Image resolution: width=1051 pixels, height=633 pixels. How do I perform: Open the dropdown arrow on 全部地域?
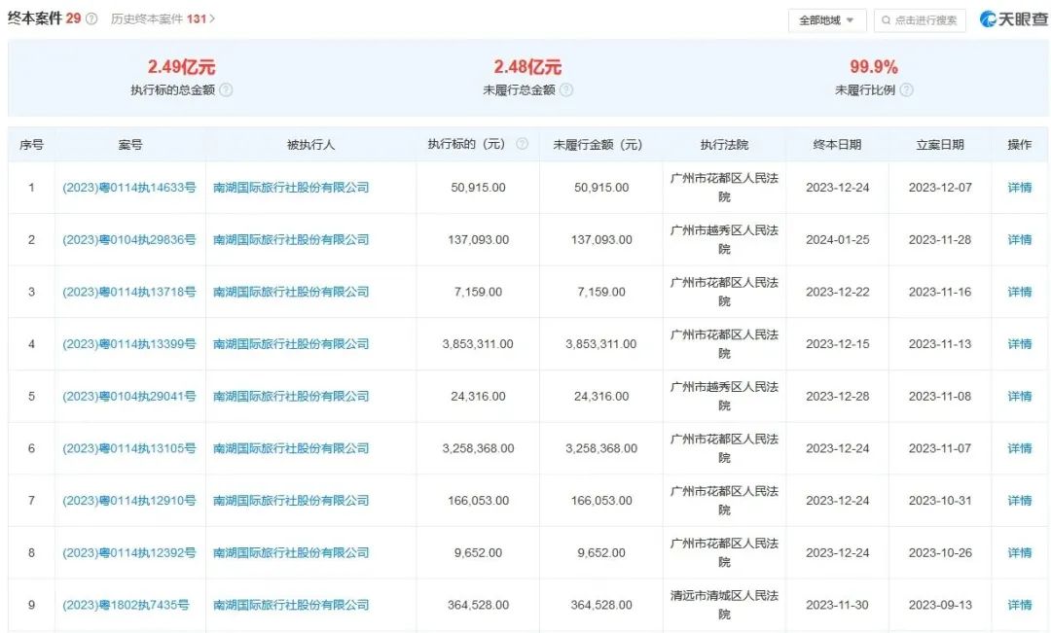point(850,19)
